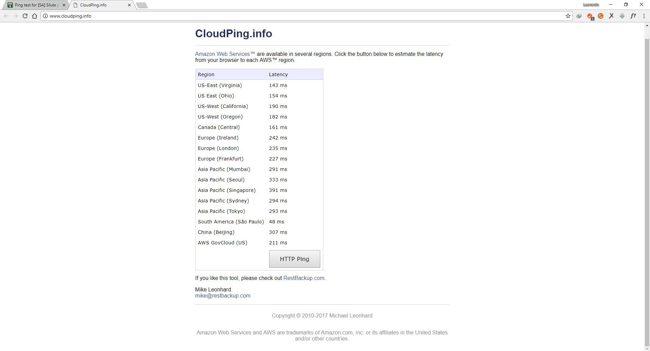Focus the address bar showing www.cloudping.info
Viewport: 650px width, 351px height.
271,16
